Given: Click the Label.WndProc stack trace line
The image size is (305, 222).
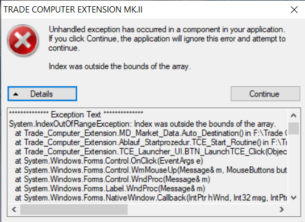Looking at the screenshot, I should (x=110, y=189).
